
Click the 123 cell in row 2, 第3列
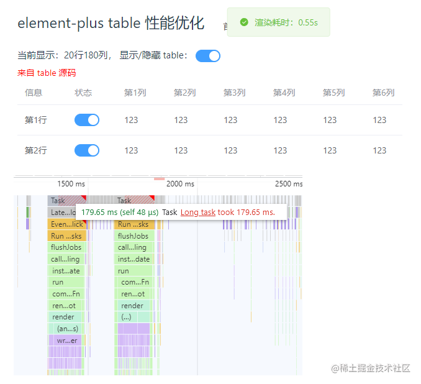pos(230,150)
